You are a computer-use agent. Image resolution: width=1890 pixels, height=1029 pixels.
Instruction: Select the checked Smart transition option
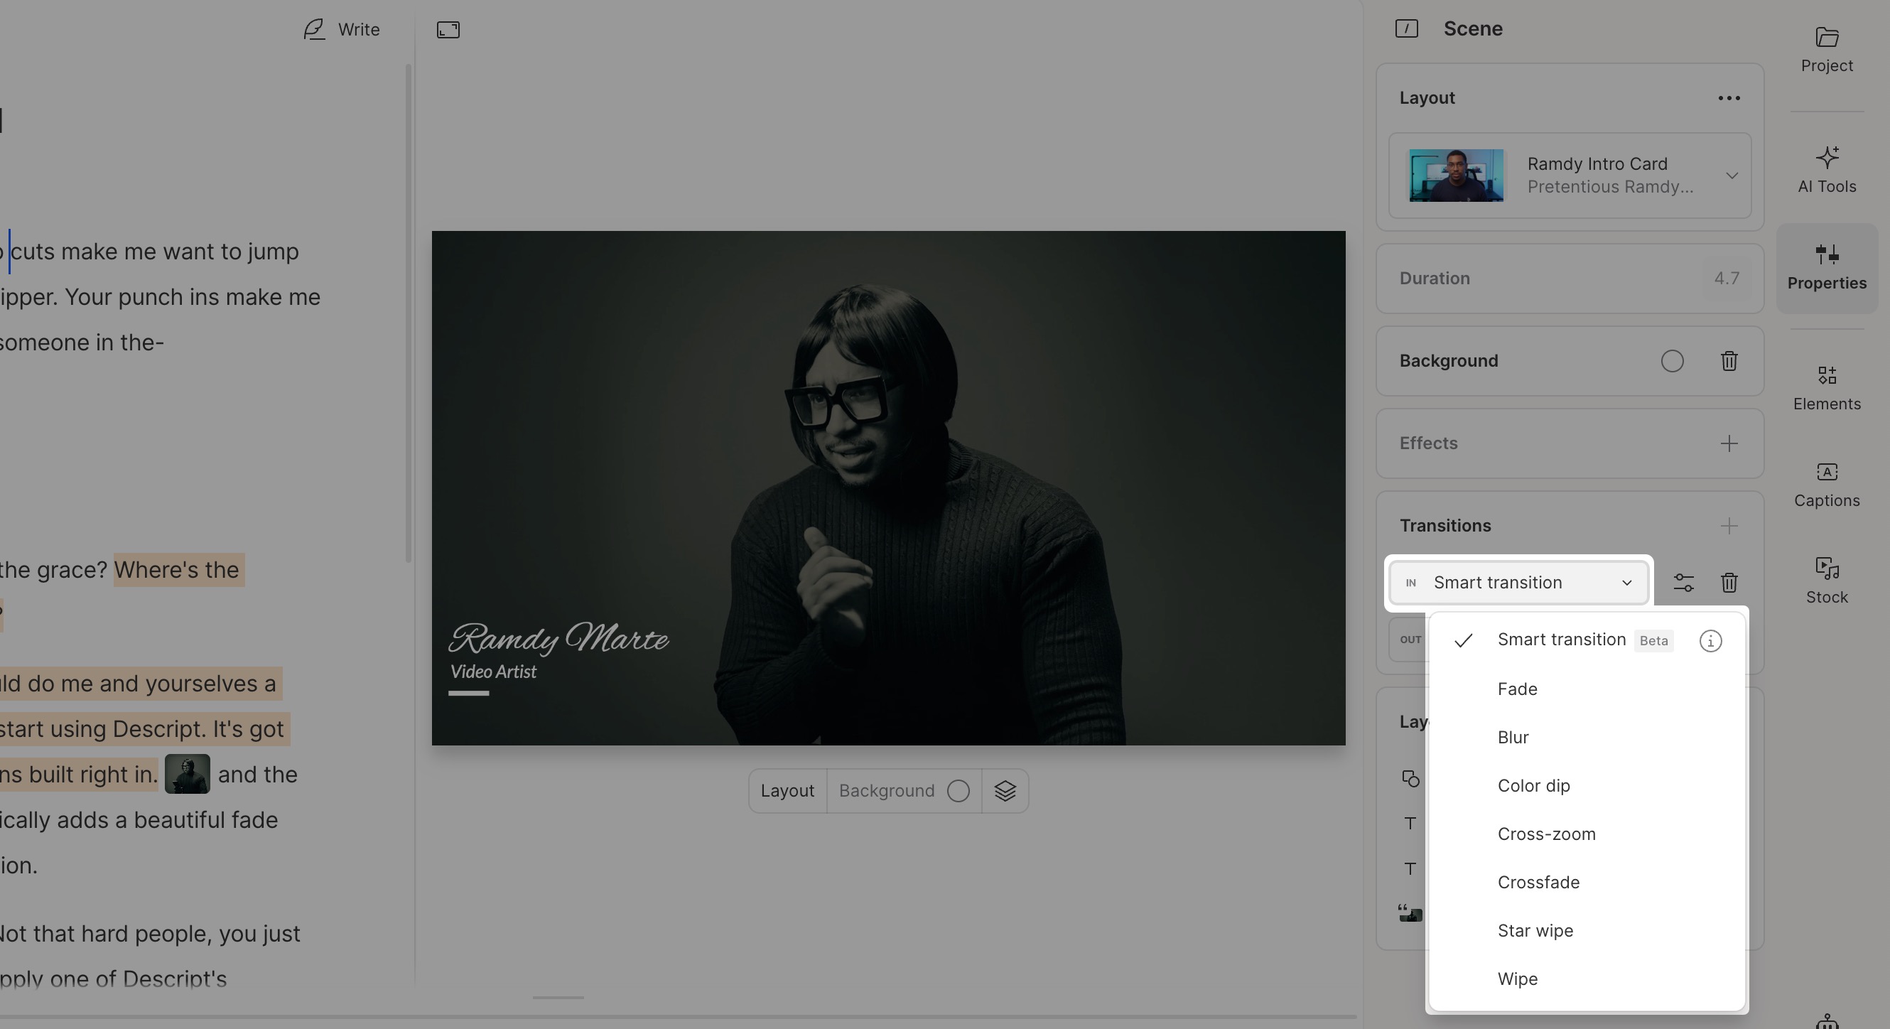click(1561, 640)
